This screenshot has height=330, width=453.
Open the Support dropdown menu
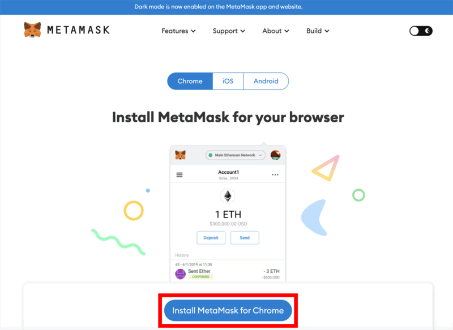click(229, 31)
